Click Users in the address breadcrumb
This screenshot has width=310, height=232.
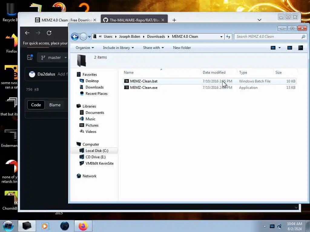pyautogui.click(x=108, y=37)
